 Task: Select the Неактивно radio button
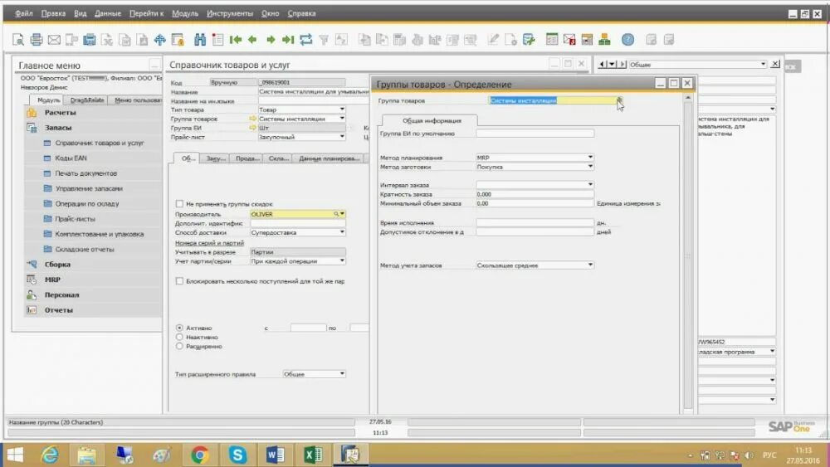point(179,337)
